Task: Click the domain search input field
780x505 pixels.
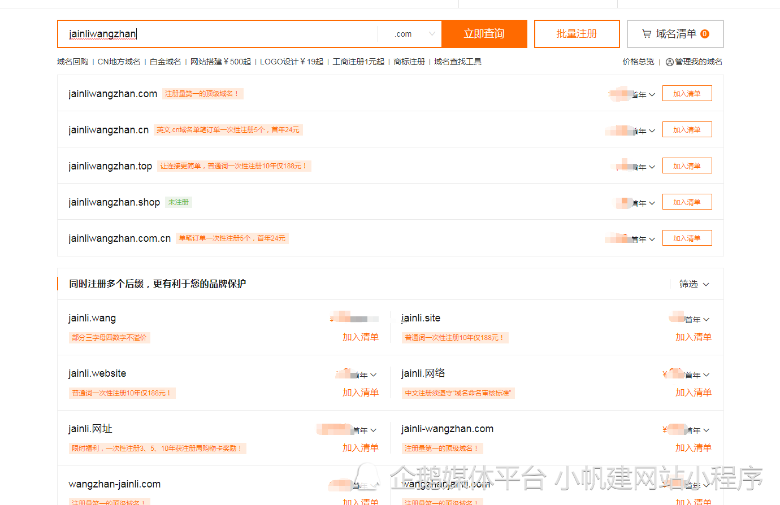Action: [x=218, y=34]
